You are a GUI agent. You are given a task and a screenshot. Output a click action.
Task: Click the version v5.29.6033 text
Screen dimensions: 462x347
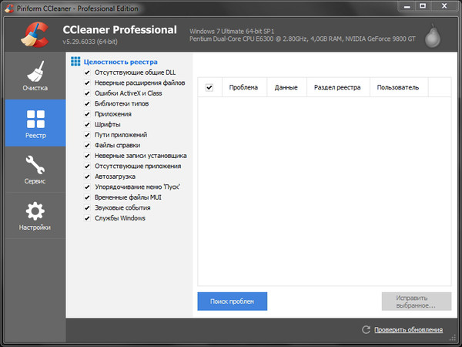pos(90,42)
